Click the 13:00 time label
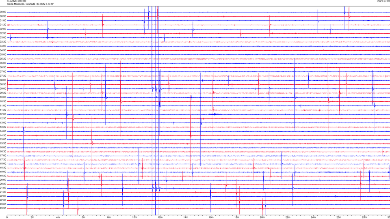Viewport: 390px width, 219px height. click(3, 122)
